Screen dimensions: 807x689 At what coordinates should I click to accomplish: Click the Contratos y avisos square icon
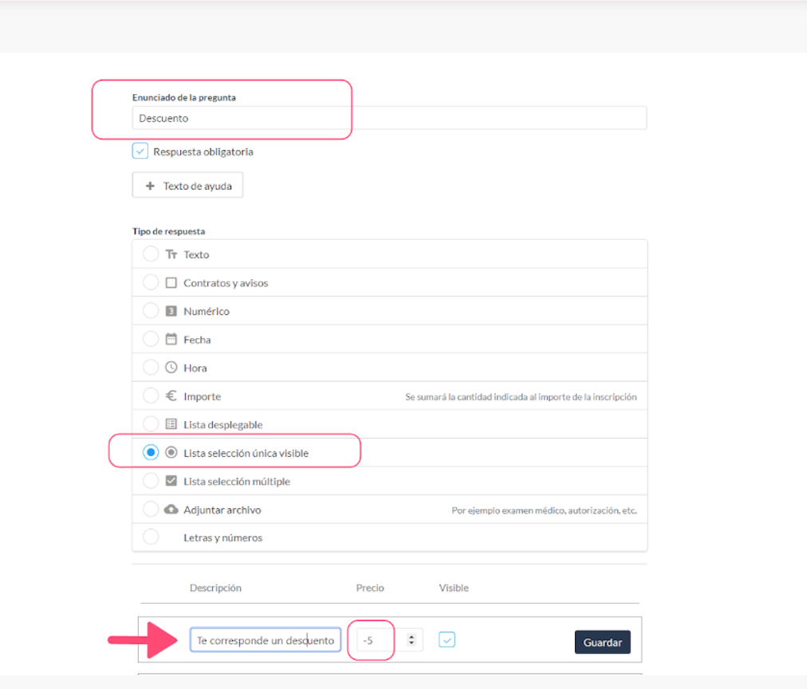tap(171, 282)
